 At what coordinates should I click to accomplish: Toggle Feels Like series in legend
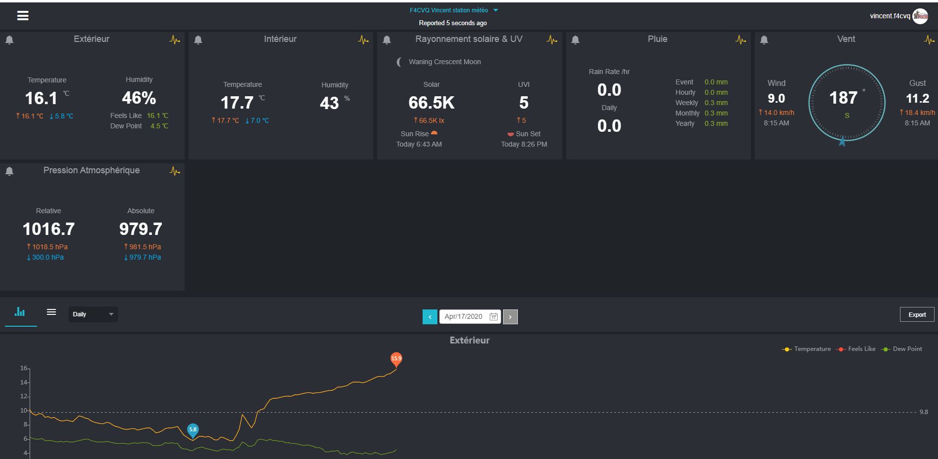pos(856,349)
